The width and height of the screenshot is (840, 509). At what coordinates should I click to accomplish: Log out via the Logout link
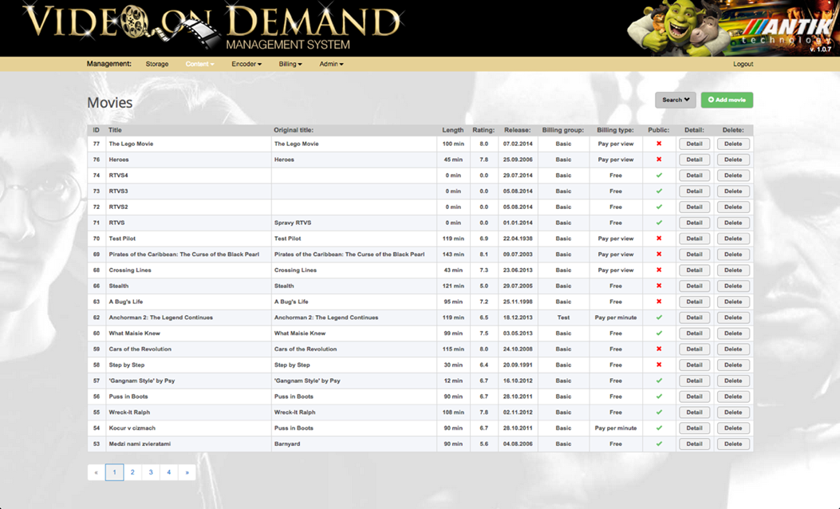click(743, 64)
